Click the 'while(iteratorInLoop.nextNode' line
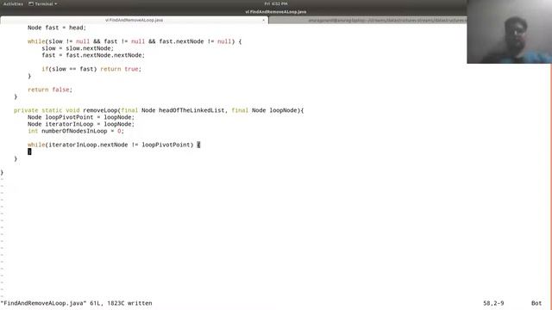The width and height of the screenshot is (552, 310). click(x=114, y=145)
